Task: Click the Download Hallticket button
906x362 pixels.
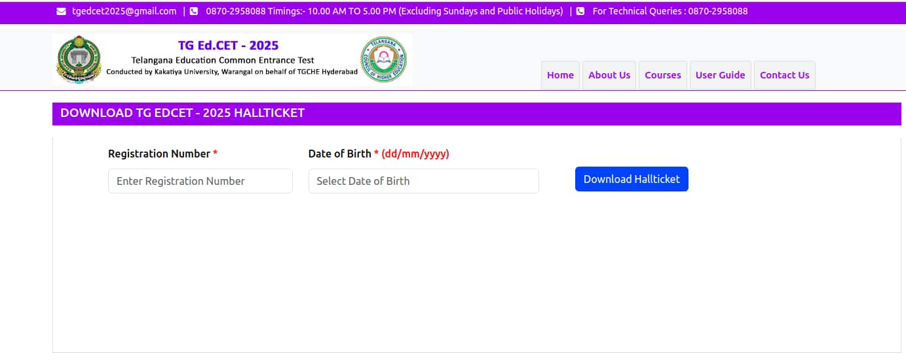Action: coord(632,179)
